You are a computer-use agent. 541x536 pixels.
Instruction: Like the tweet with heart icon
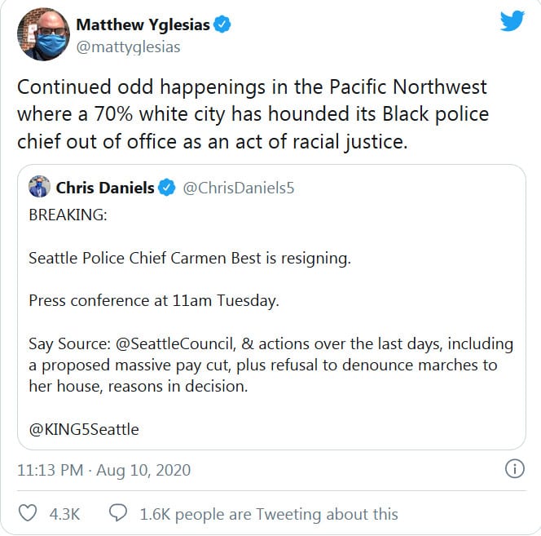tap(28, 514)
